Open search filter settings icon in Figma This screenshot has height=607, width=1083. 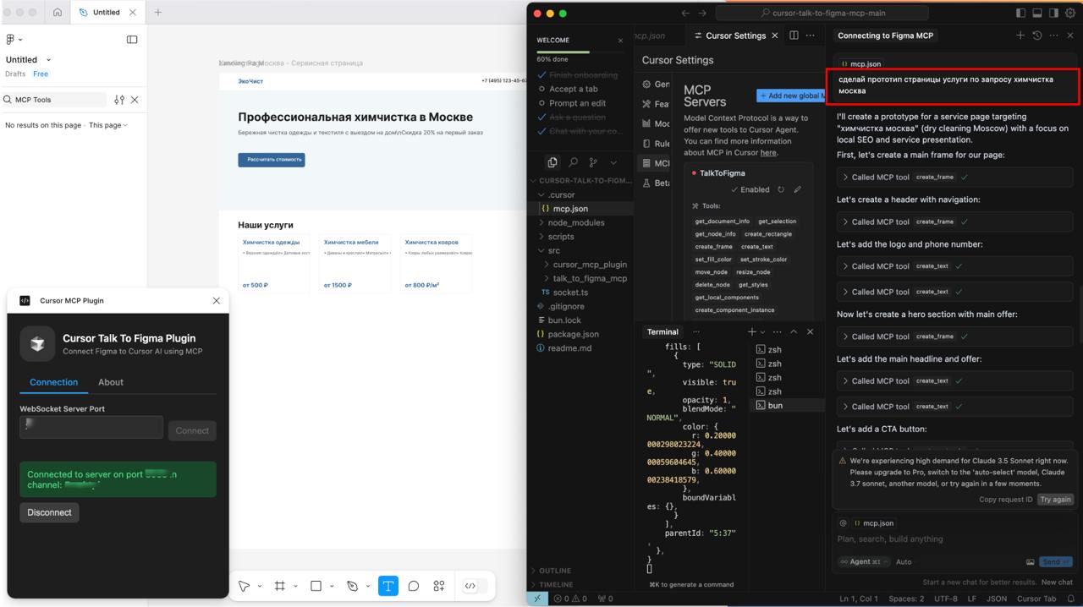tap(119, 100)
